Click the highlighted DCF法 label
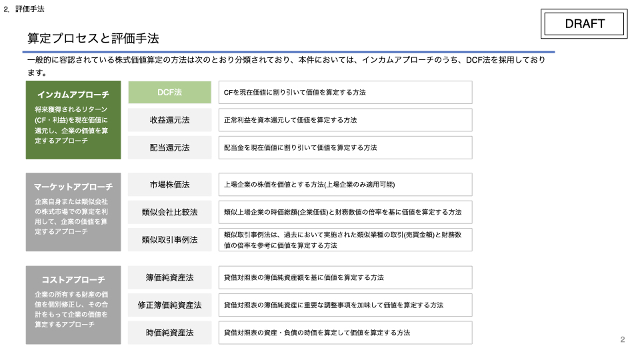 pos(170,92)
